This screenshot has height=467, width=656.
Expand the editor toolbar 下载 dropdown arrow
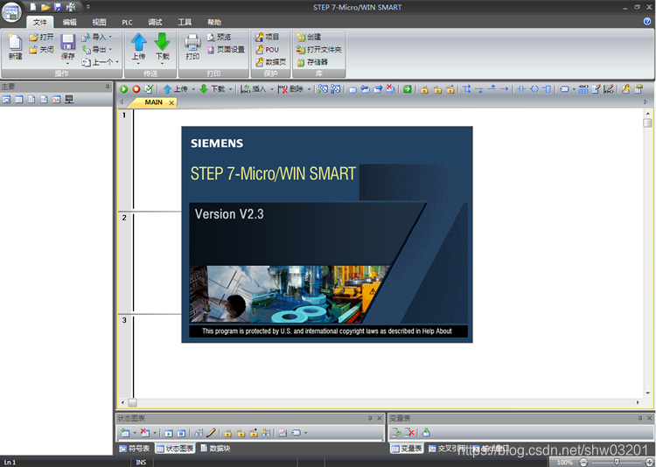point(230,89)
